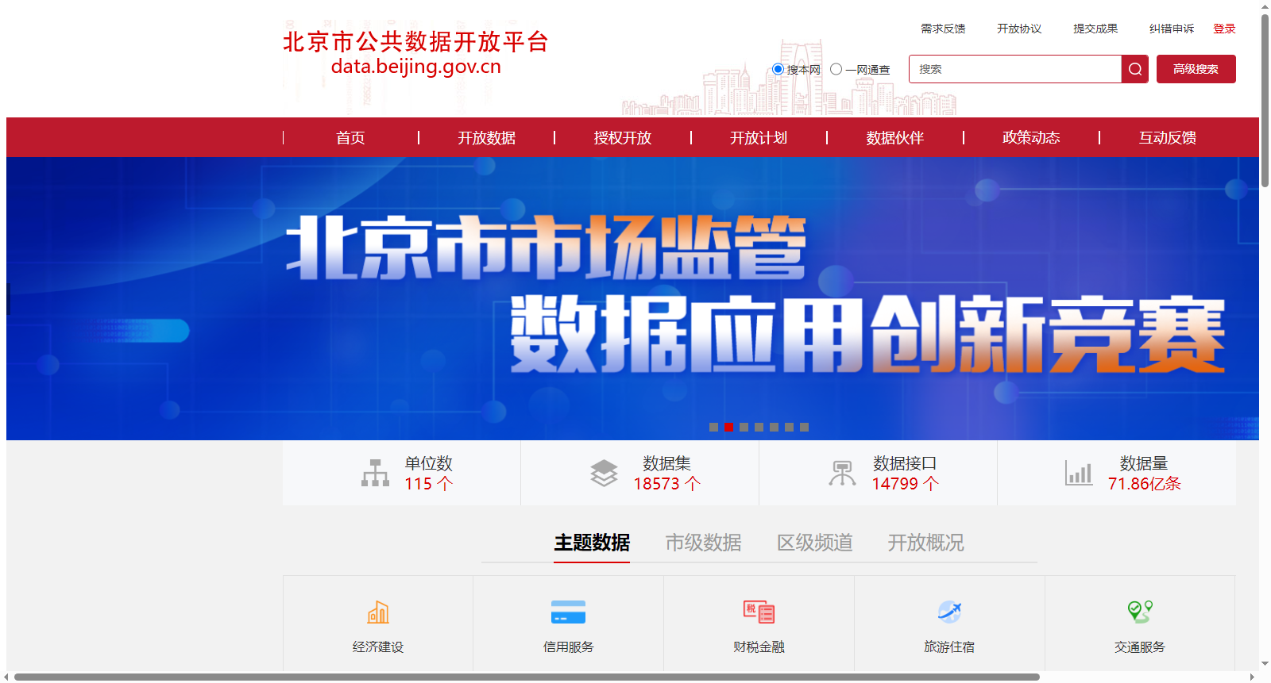Click the 交通服务 category label

pos(1140,647)
